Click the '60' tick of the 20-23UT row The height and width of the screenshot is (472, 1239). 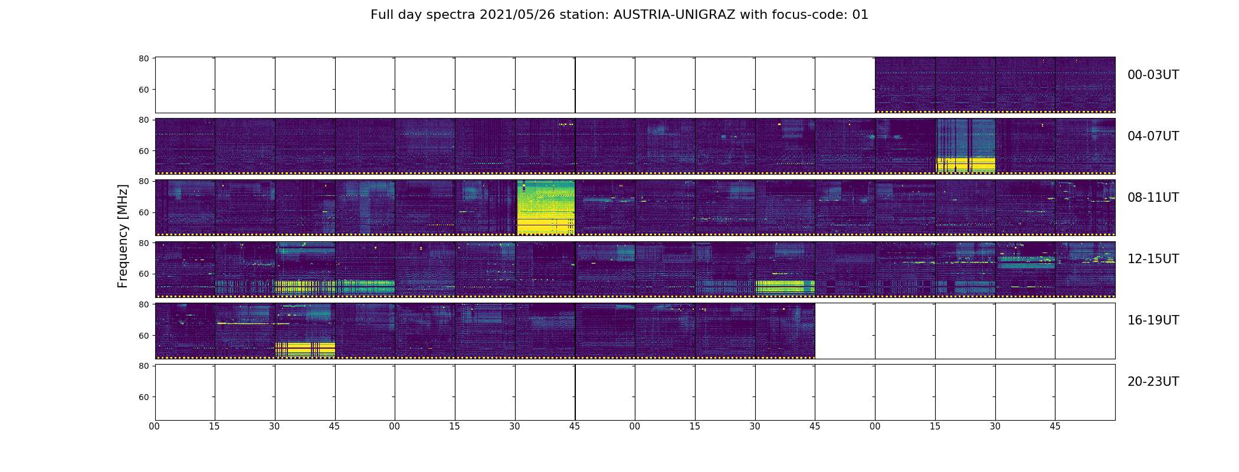pyautogui.click(x=144, y=397)
